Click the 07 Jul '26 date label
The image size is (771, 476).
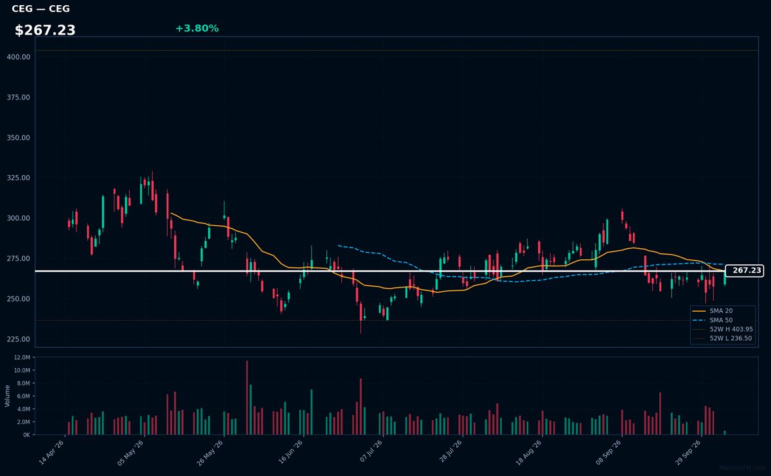[371, 452]
